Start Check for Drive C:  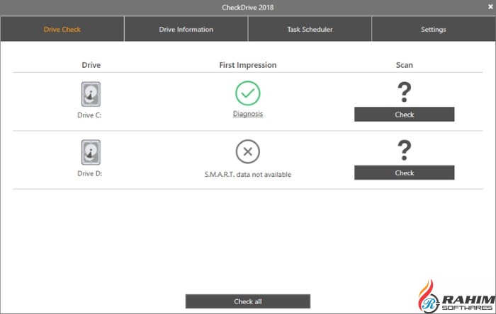(x=405, y=115)
